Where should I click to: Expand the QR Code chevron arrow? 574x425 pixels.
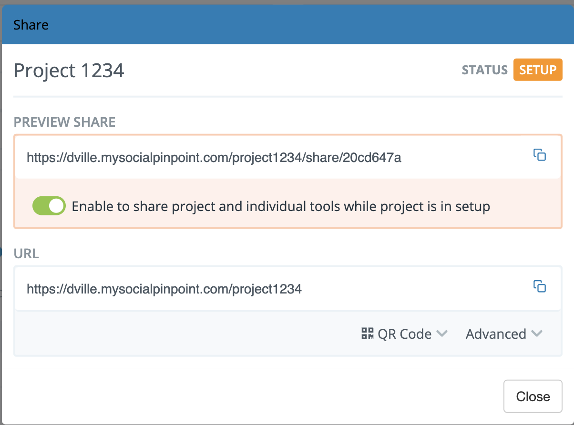pos(442,334)
